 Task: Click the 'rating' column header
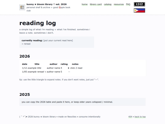tap(64, 64)
